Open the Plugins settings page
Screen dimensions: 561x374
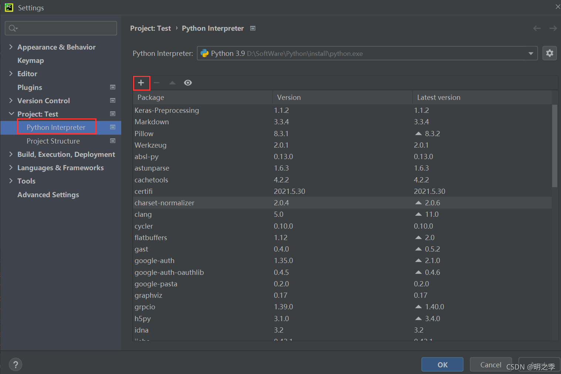tap(30, 87)
